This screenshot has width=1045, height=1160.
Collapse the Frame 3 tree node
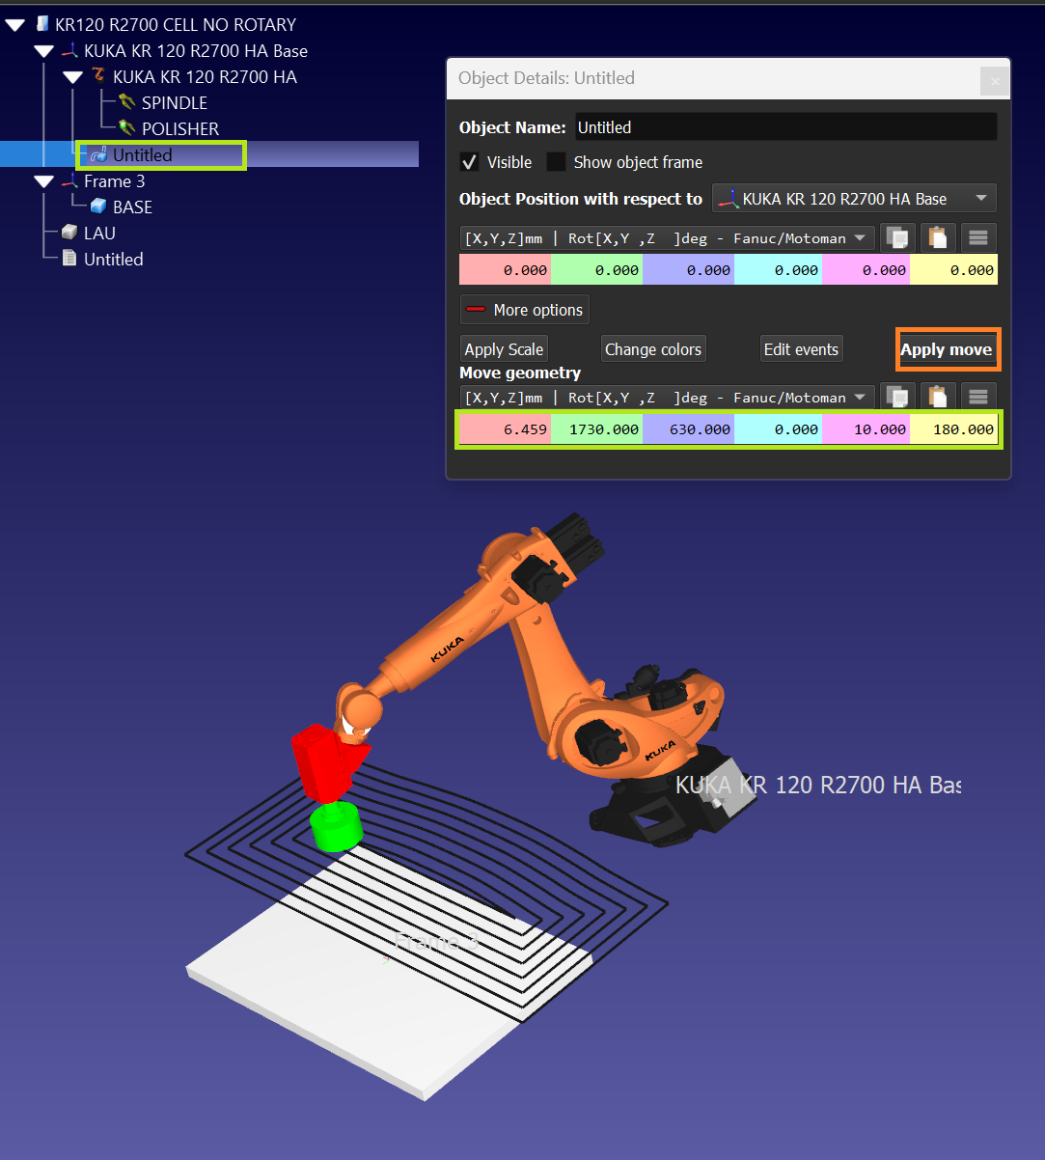coord(43,181)
